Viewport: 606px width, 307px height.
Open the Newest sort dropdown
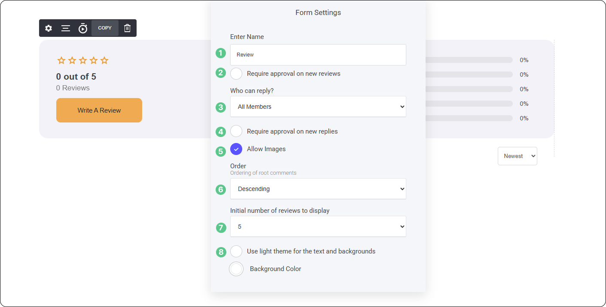[517, 156]
